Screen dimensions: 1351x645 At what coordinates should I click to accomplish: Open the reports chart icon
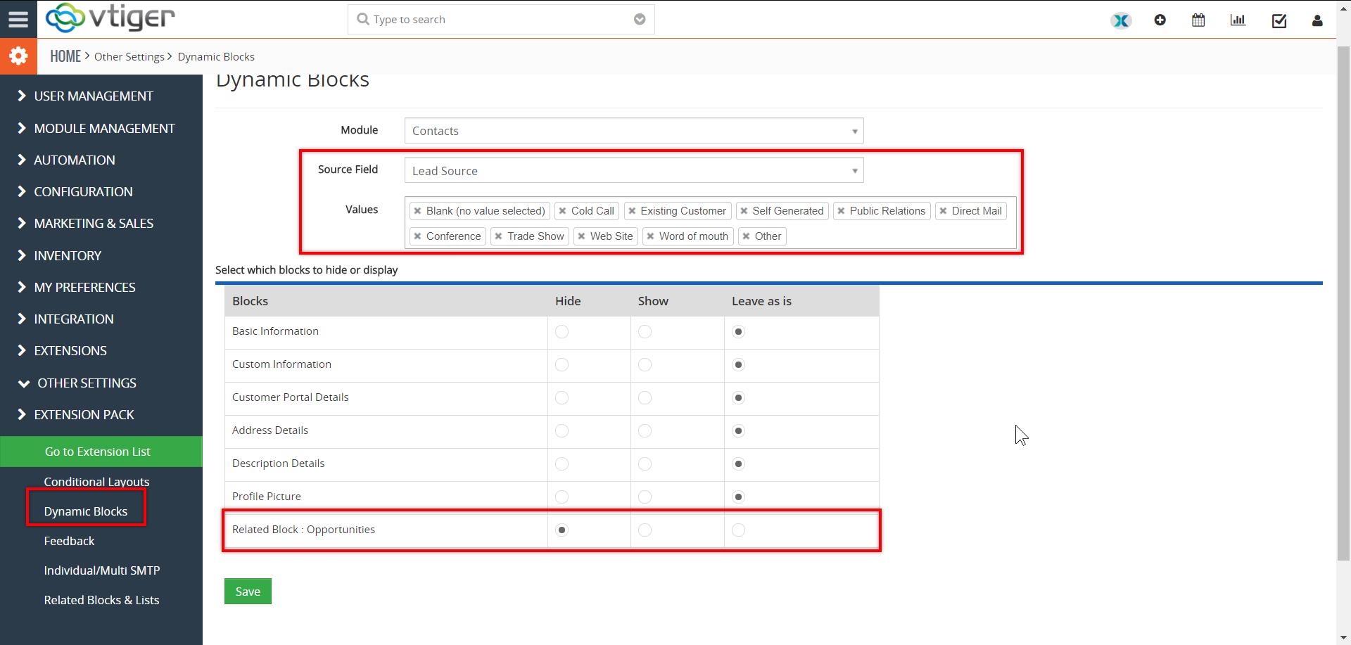[x=1238, y=20]
